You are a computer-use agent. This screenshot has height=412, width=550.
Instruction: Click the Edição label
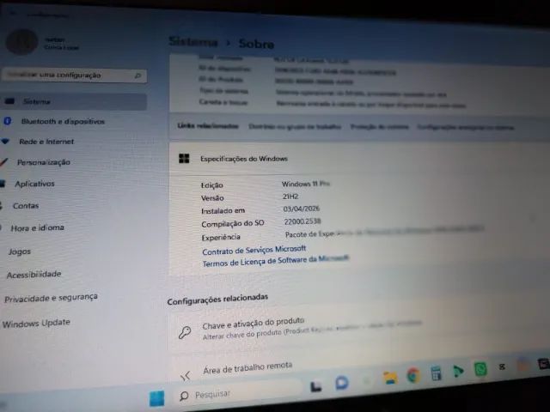point(212,185)
